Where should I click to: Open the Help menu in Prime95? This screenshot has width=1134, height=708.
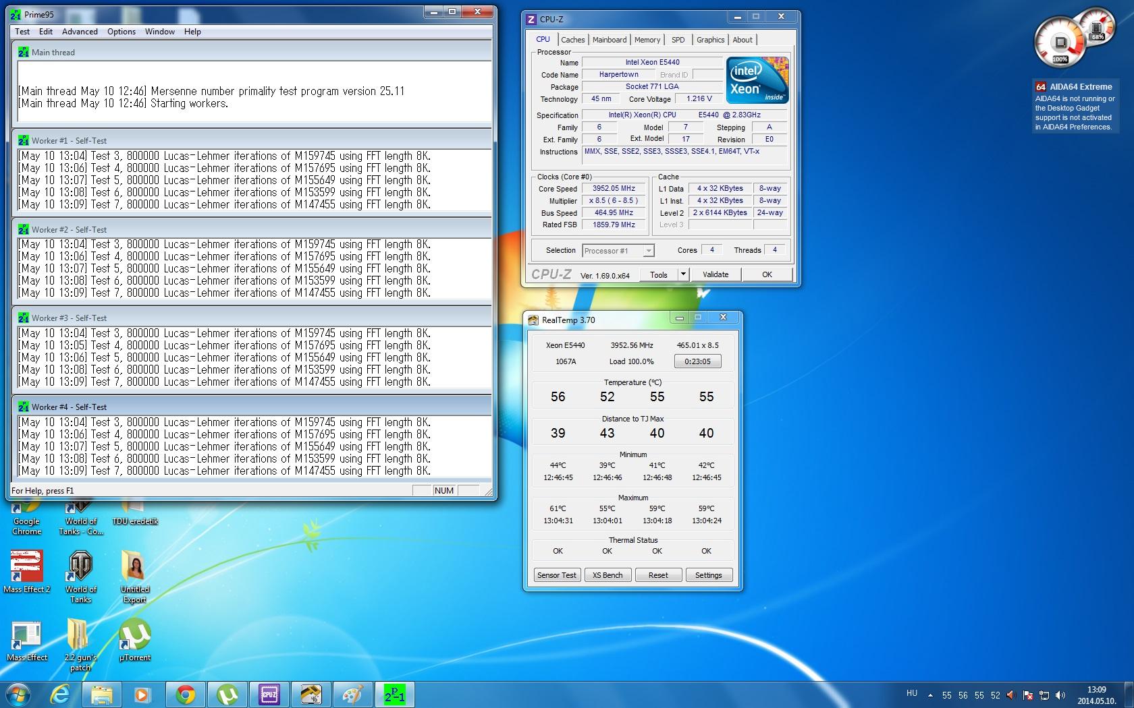point(192,32)
